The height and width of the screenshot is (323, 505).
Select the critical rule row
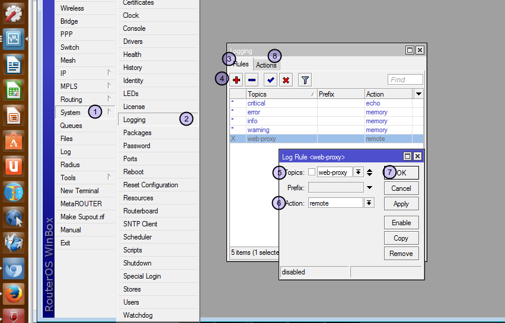click(257, 103)
